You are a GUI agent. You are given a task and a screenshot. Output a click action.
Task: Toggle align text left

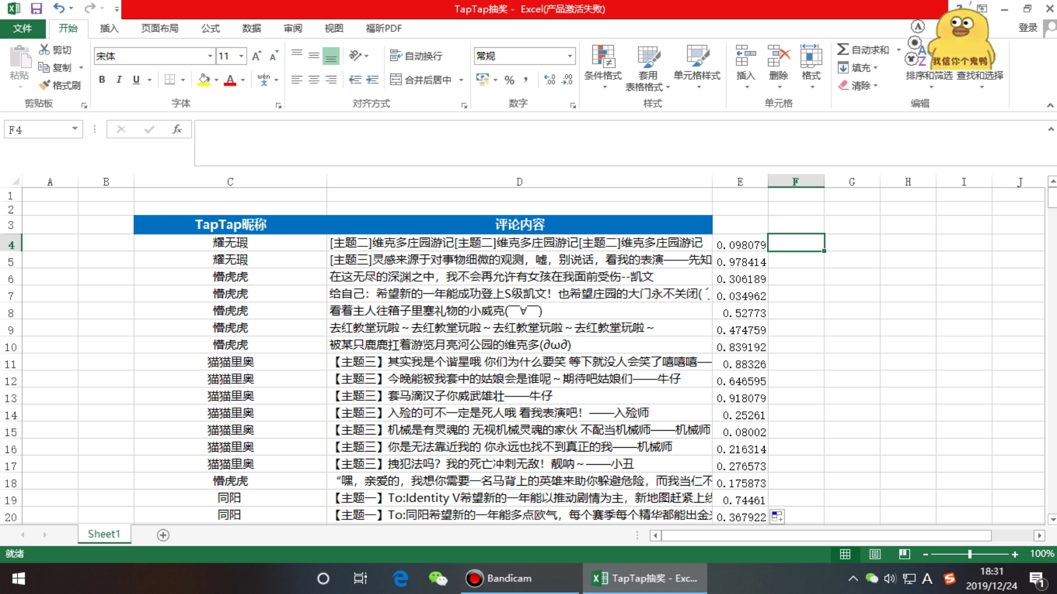(x=297, y=80)
